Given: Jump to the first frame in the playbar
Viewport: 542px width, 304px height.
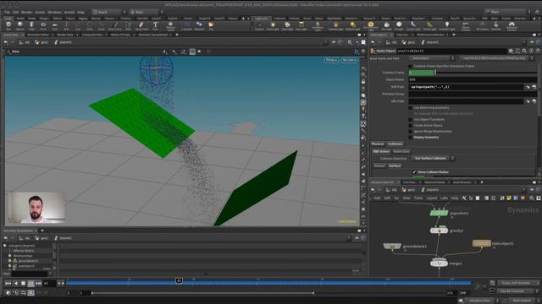Looking at the screenshot, I should click(8, 284).
